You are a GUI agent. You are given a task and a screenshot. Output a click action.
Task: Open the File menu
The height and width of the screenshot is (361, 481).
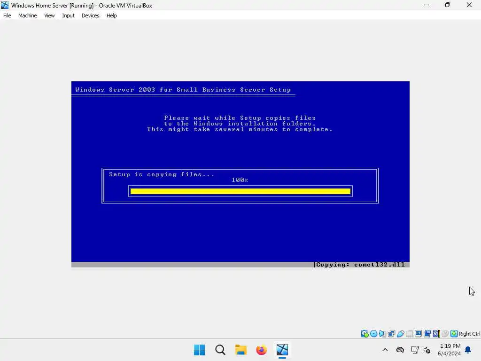coord(7,16)
